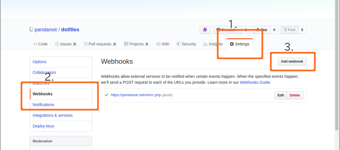Click the colorful asterisk icon button
Image resolution: width=340 pixels, height=150 pixels.
pyautogui.click(x=205, y=30)
